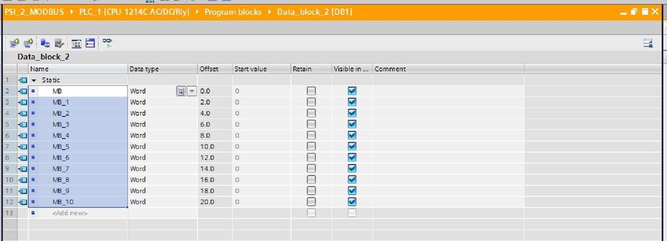The height and width of the screenshot is (241, 667).
Task: Open the data type dropdown for MB
Action: (x=192, y=91)
